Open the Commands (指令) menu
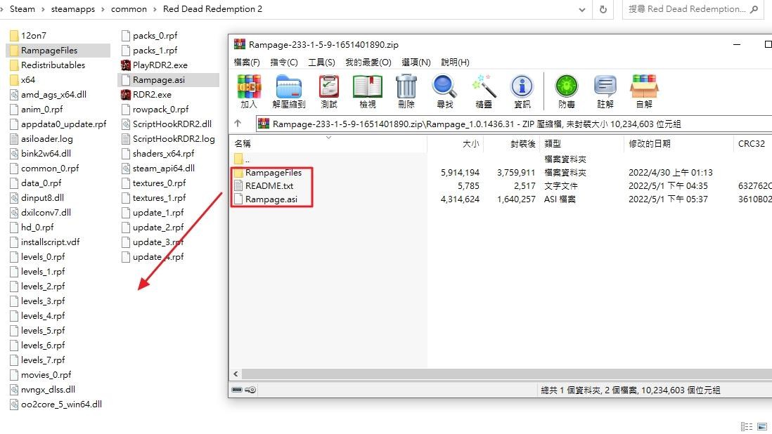This screenshot has width=772, height=434. coord(284,63)
